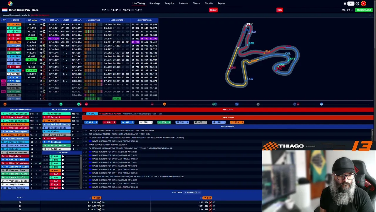The image size is (376, 212).
Task: Click the warning icon beside COL
Action: click(23, 70)
